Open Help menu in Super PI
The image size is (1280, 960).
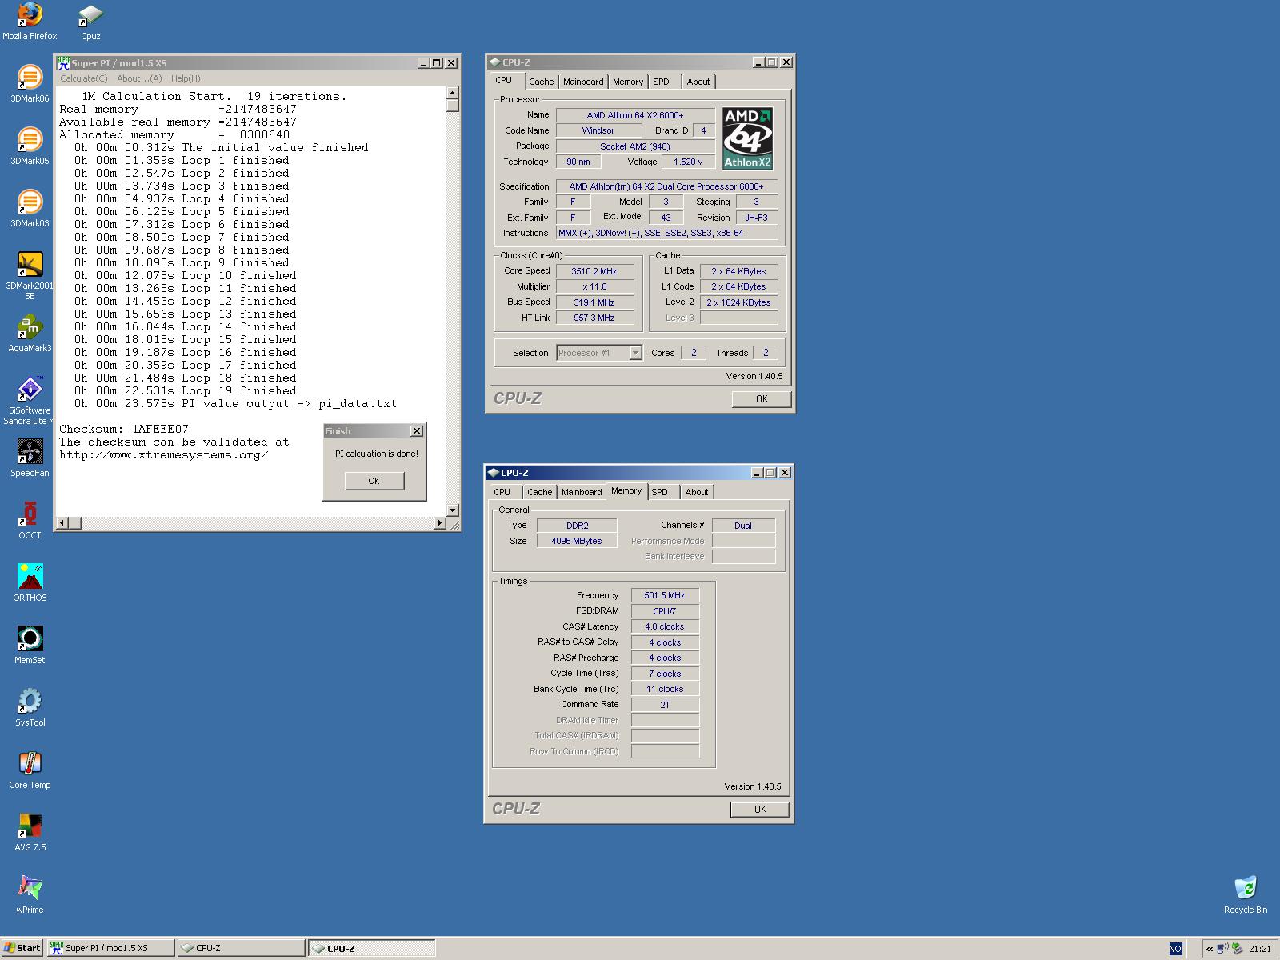click(x=186, y=78)
